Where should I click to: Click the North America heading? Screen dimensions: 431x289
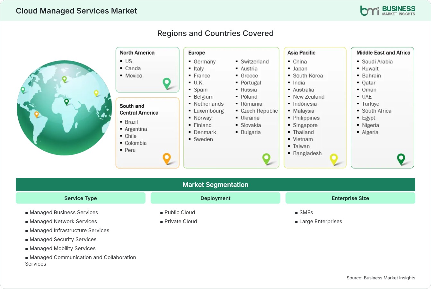137,53
